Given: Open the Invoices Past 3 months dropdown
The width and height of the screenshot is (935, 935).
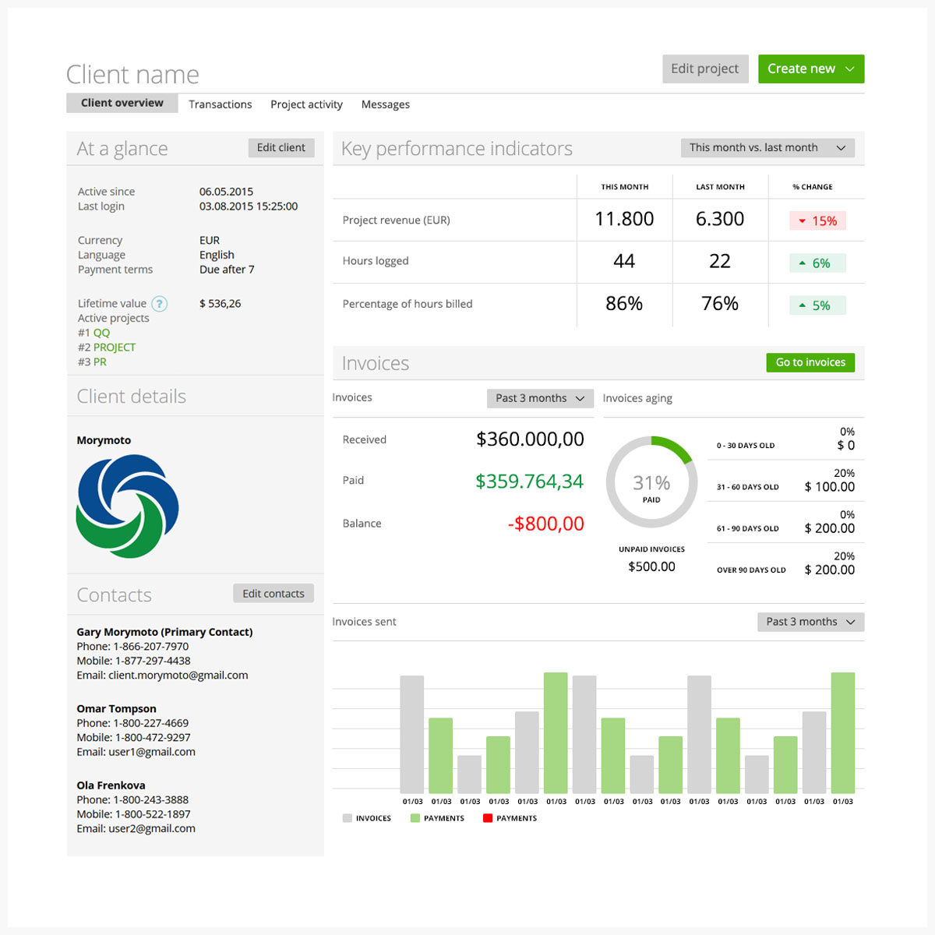Looking at the screenshot, I should [x=539, y=398].
